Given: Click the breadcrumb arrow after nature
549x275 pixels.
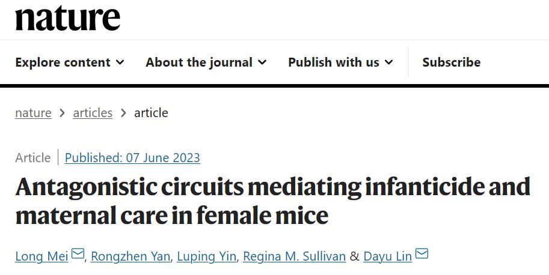Looking at the screenshot, I should click(x=63, y=113).
